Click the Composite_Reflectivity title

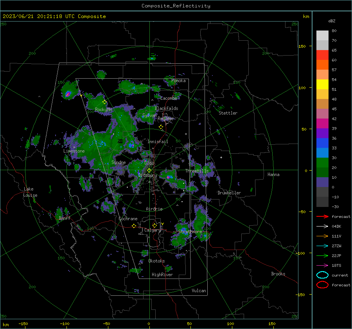(176, 6)
